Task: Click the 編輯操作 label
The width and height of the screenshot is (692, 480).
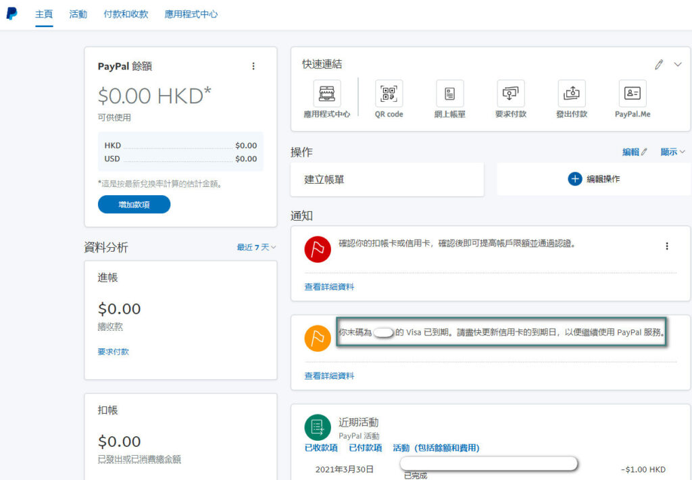Action: coord(603,179)
